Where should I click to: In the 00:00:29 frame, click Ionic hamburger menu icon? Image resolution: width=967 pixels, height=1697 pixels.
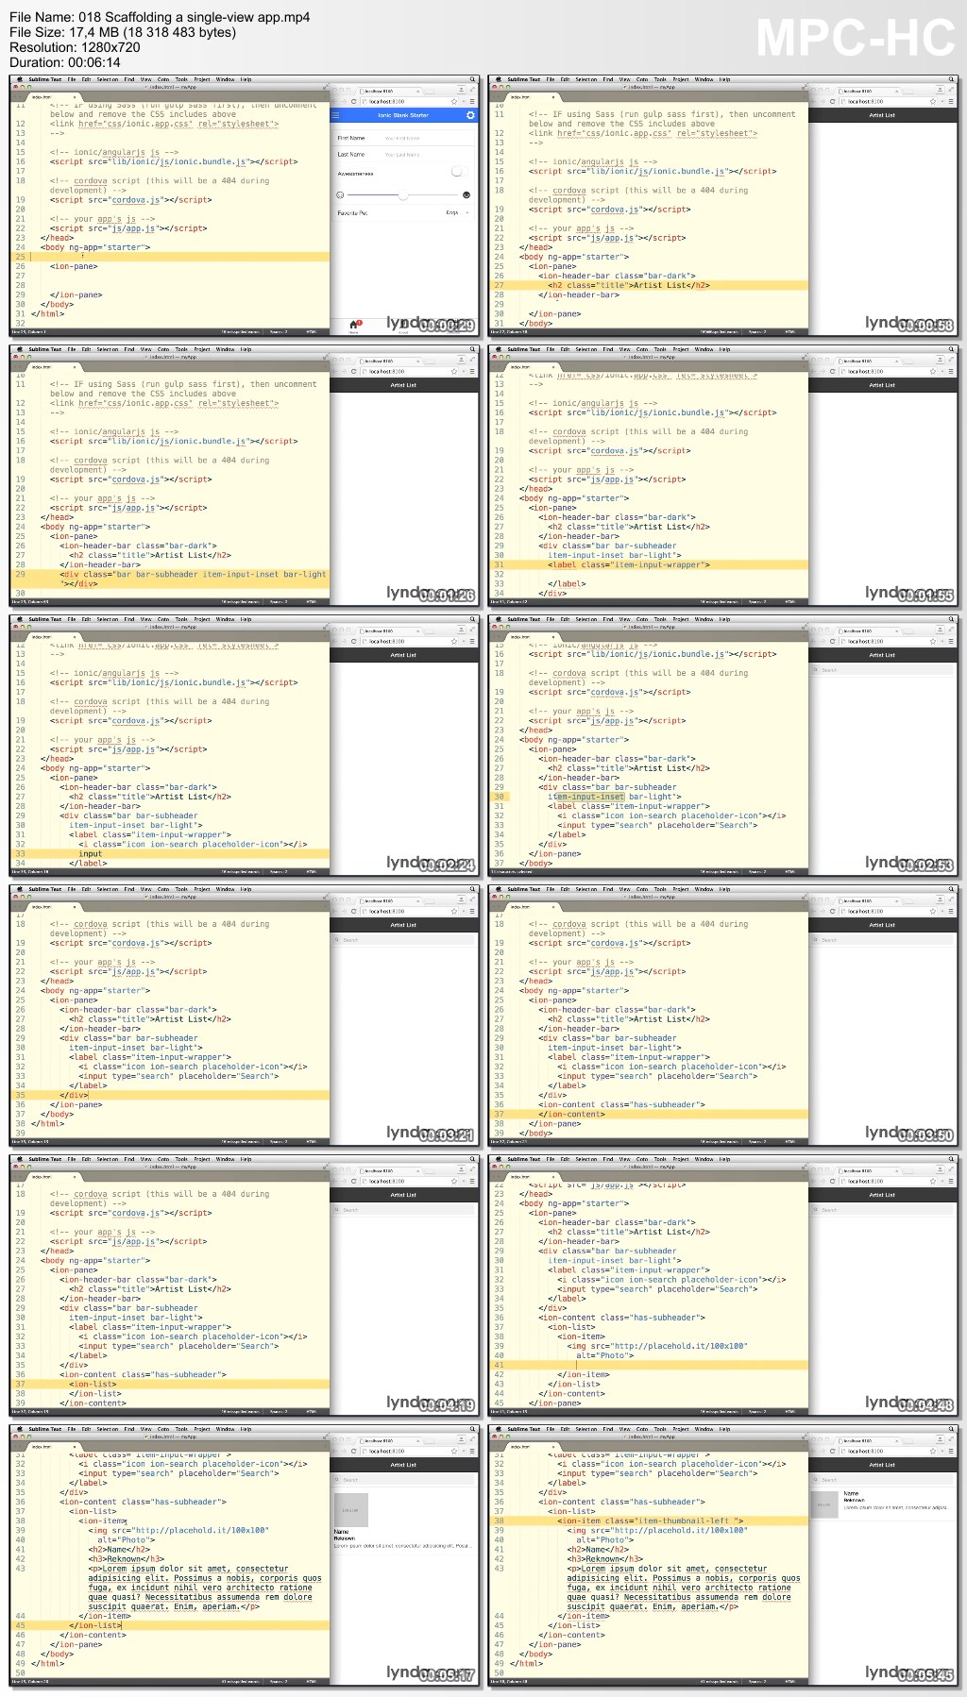pyautogui.click(x=335, y=115)
